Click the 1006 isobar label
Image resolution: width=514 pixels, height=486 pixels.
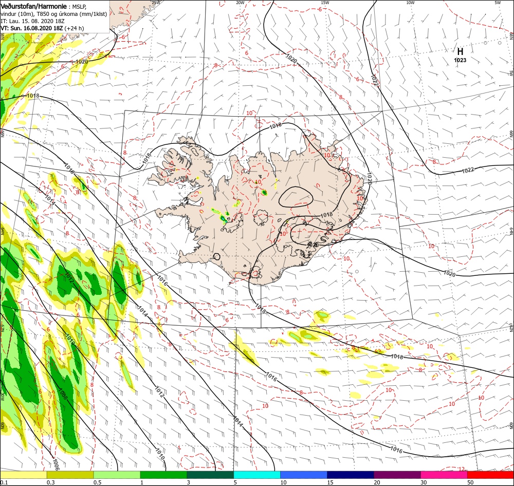tap(55, 464)
